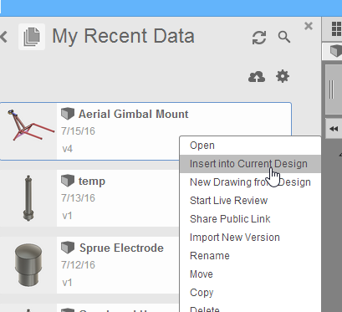Choose Insert into Current Design

pyautogui.click(x=250, y=164)
